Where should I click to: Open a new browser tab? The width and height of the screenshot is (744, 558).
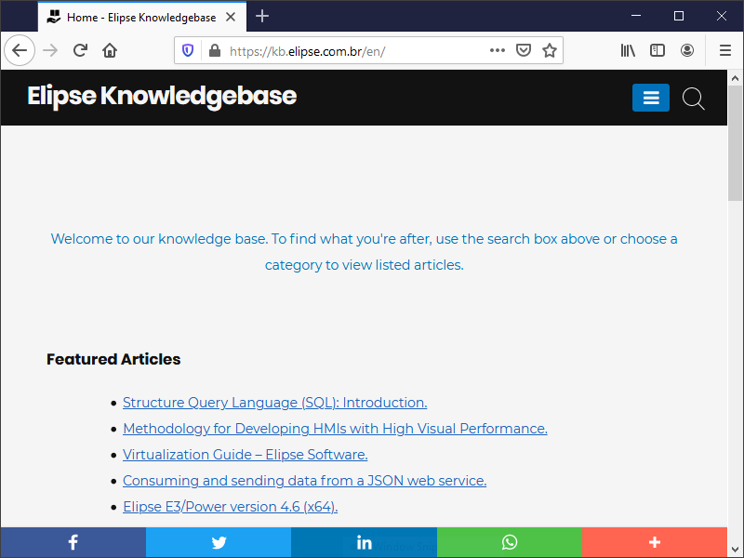pyautogui.click(x=262, y=17)
